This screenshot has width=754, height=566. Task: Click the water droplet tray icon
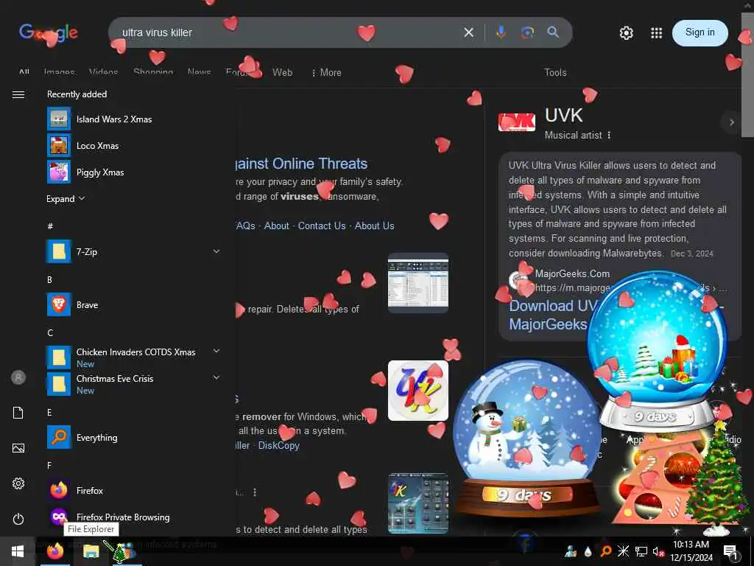(x=588, y=551)
